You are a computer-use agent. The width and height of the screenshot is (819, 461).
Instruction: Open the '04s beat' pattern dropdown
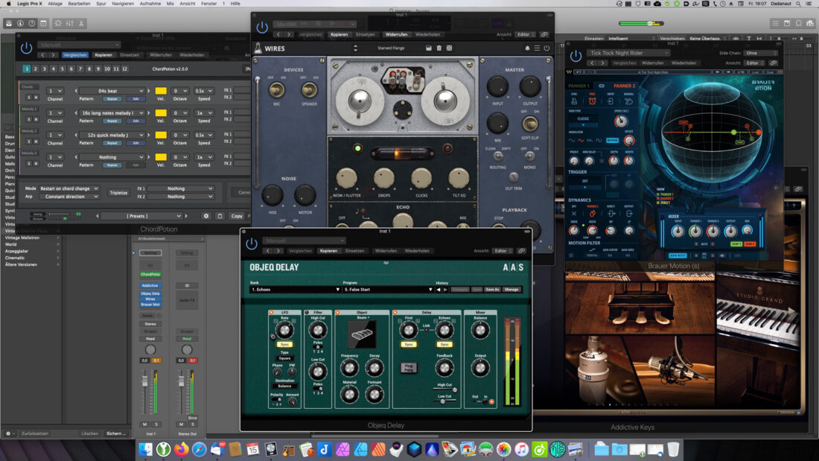112,91
